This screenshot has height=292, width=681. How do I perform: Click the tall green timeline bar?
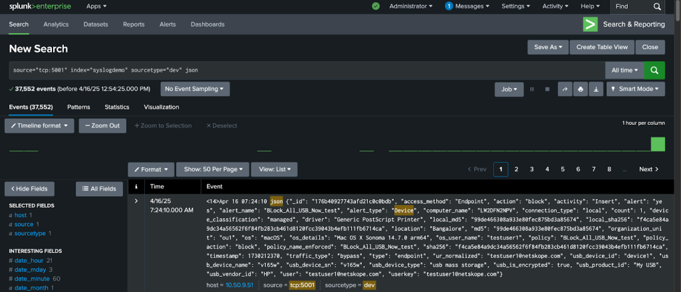pos(658,144)
